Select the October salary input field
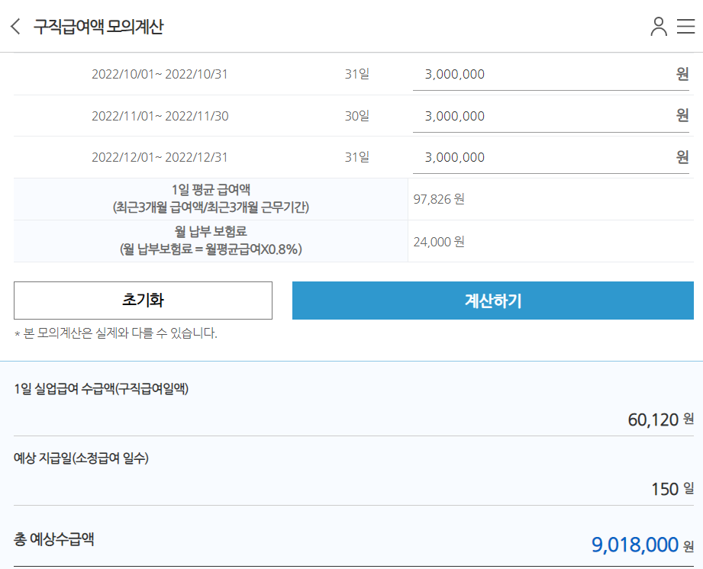Viewport: 703px width, 569px height. point(550,74)
